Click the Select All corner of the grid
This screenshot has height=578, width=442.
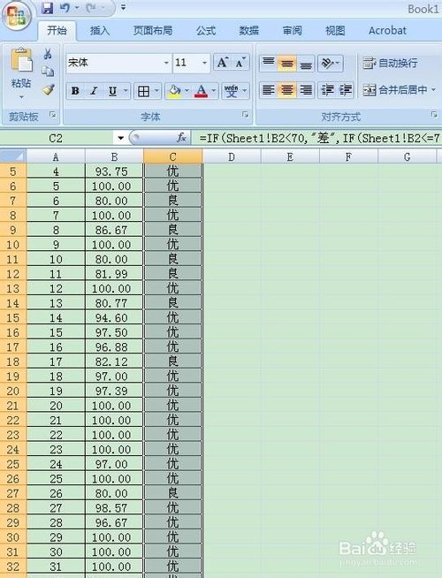(x=13, y=156)
